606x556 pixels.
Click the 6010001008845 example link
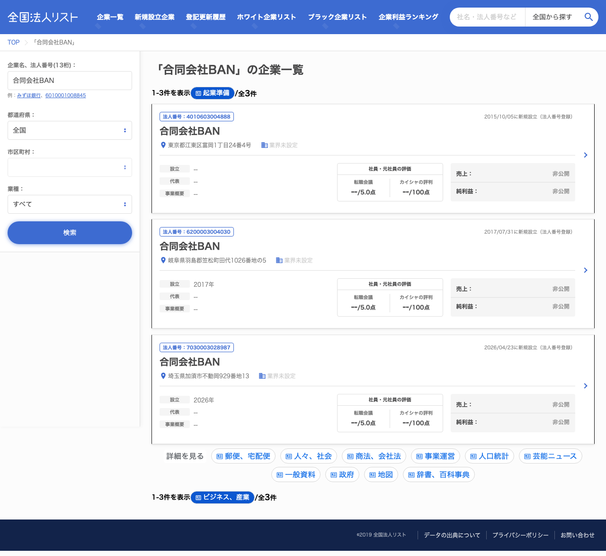pyautogui.click(x=66, y=95)
